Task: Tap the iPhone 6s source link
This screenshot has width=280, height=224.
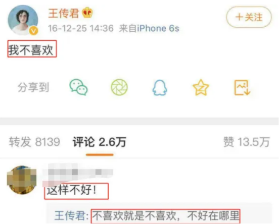Action: tap(158, 28)
